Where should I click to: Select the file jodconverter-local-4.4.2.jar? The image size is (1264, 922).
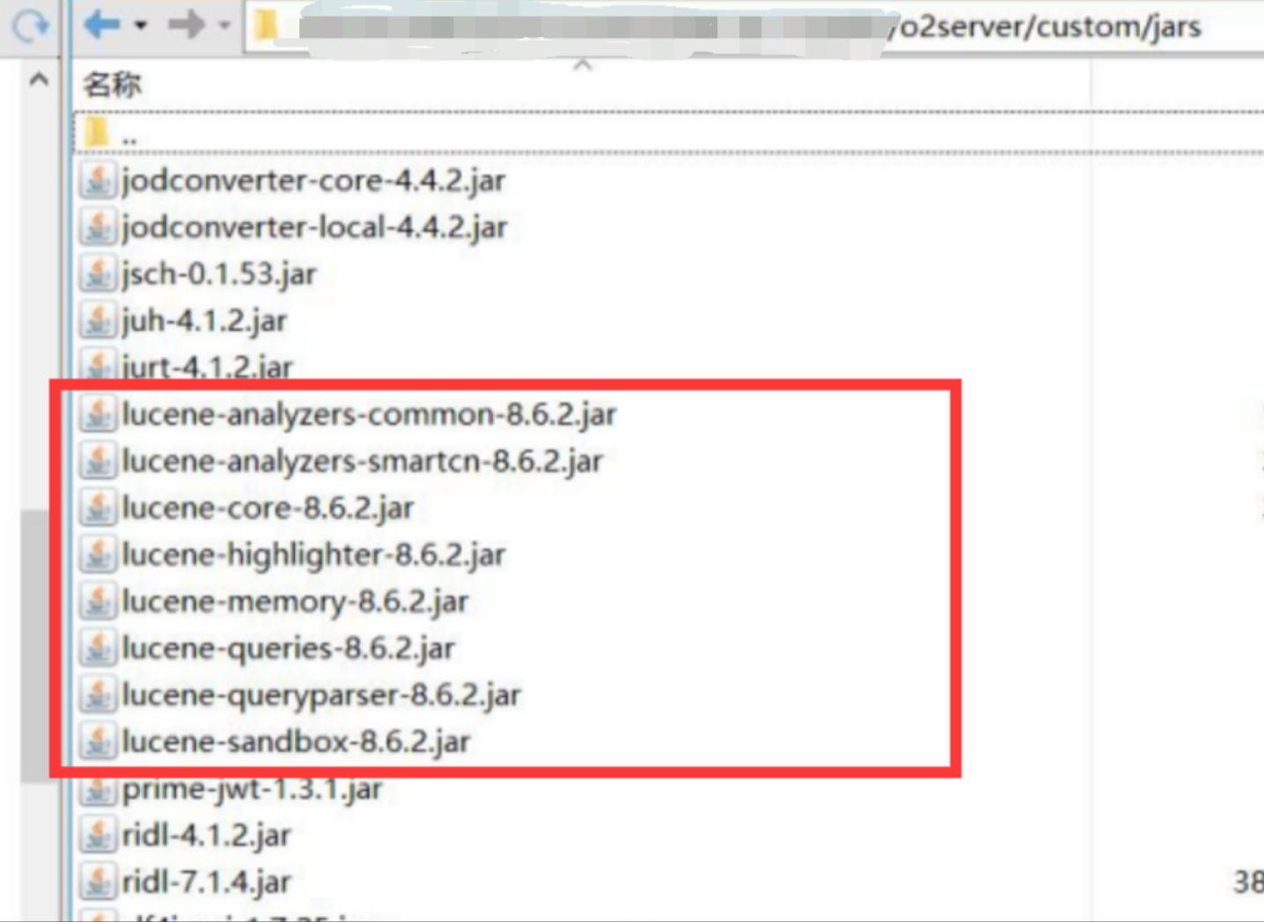pyautogui.click(x=314, y=228)
